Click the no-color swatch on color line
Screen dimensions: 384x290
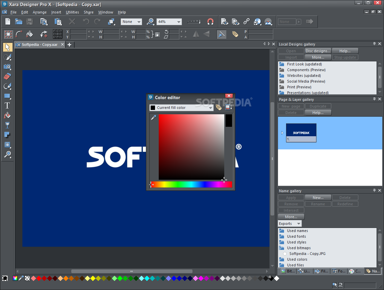tap(27, 278)
